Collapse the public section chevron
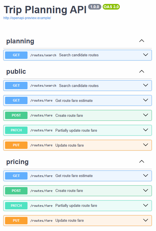 142,71
